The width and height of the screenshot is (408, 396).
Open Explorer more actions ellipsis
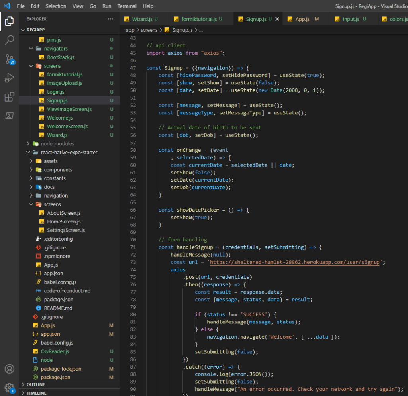(110, 19)
